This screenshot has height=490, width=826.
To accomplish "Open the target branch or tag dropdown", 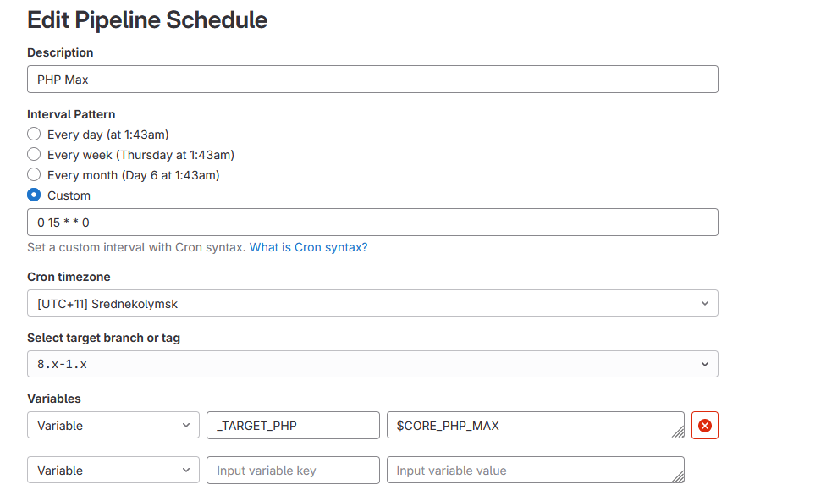I will tap(372, 363).
